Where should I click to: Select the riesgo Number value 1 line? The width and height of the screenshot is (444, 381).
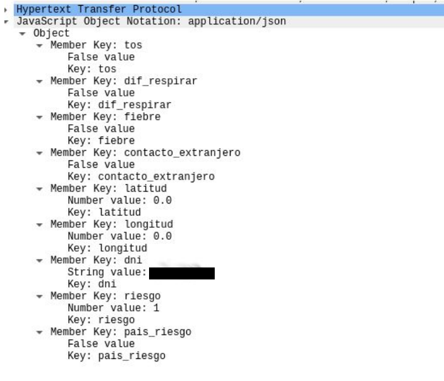(x=114, y=308)
